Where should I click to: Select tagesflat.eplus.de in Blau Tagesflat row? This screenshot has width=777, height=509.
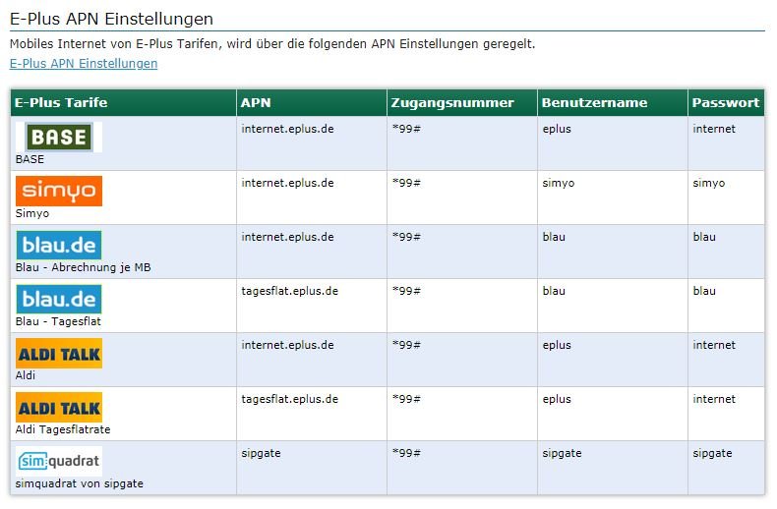click(290, 291)
